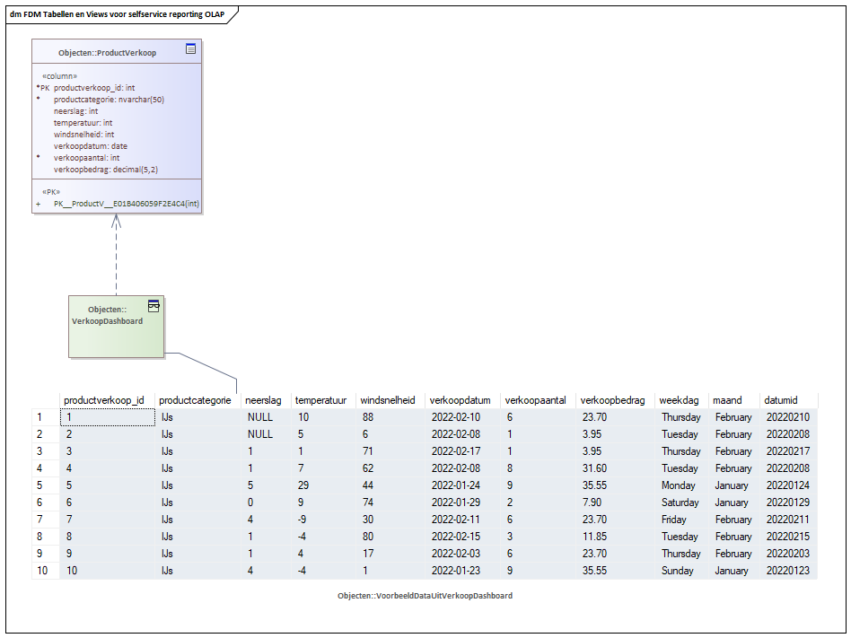Click the view icon on VerkoopDashboard
This screenshot has width=851, height=638.
tap(154, 306)
